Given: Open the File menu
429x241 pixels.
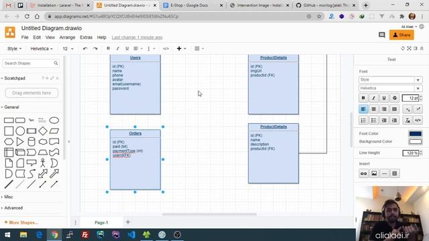Looking at the screenshot, I should [25, 37].
